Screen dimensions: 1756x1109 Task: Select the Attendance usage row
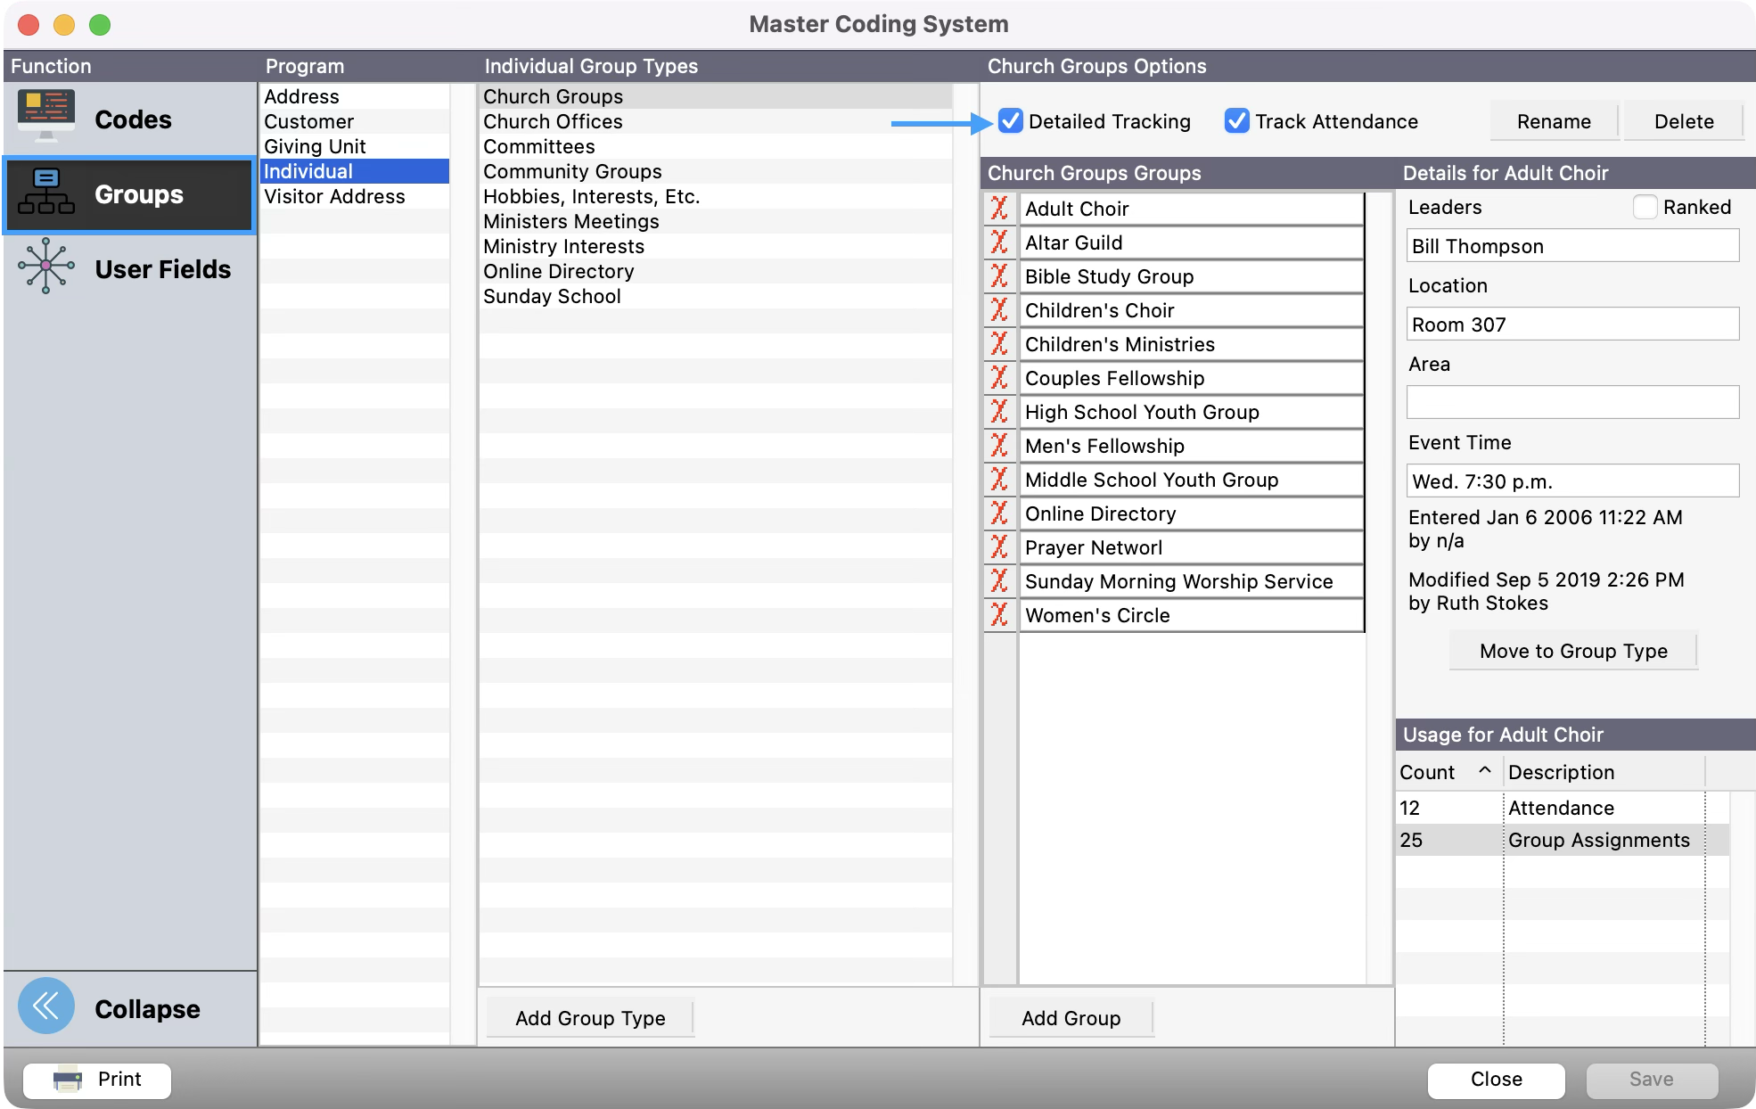point(1562,808)
